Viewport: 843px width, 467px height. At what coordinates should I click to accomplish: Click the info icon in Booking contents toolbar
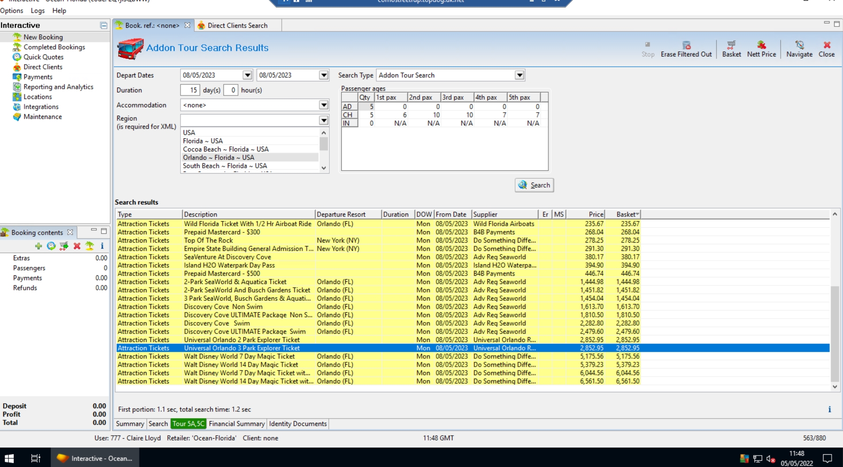point(102,246)
